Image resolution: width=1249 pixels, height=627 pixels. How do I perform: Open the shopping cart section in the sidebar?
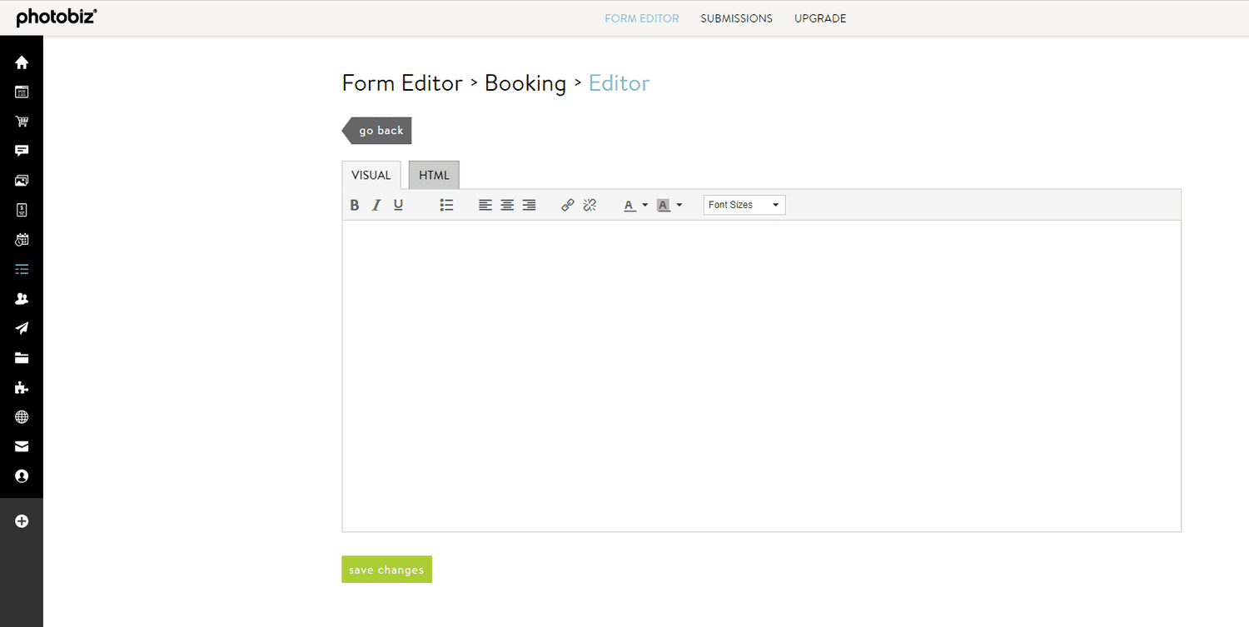click(21, 121)
